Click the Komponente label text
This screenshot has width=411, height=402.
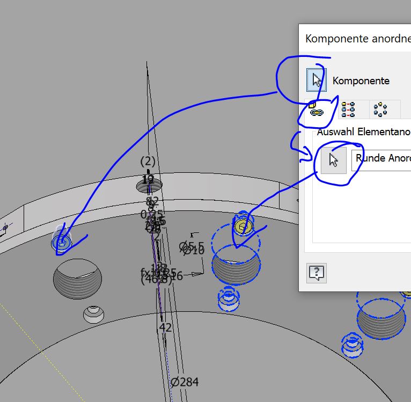pos(361,81)
